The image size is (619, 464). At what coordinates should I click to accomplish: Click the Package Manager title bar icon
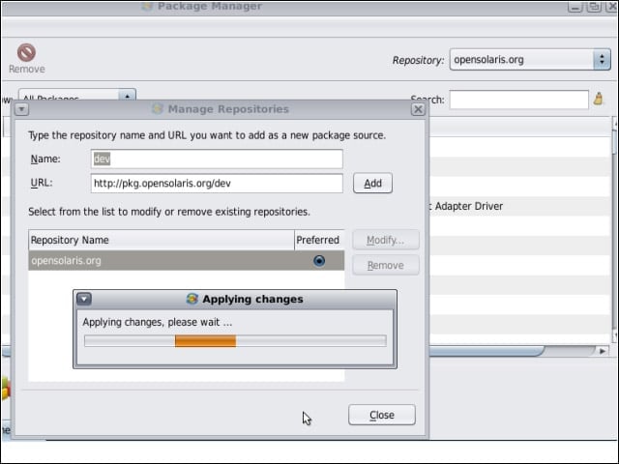point(147,6)
